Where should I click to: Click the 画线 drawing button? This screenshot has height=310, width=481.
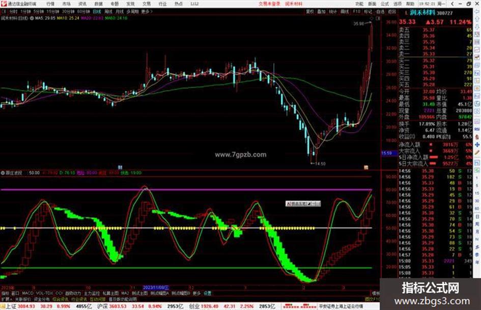(345, 11)
